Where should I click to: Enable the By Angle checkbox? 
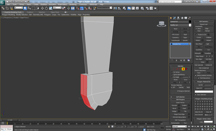[x=172, y=77]
